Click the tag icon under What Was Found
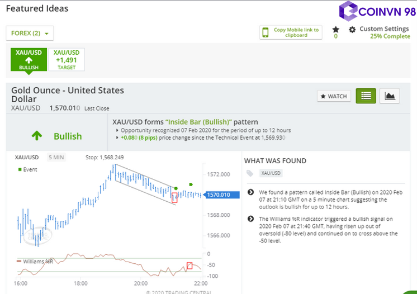417x294 pixels. pyautogui.click(x=250, y=173)
